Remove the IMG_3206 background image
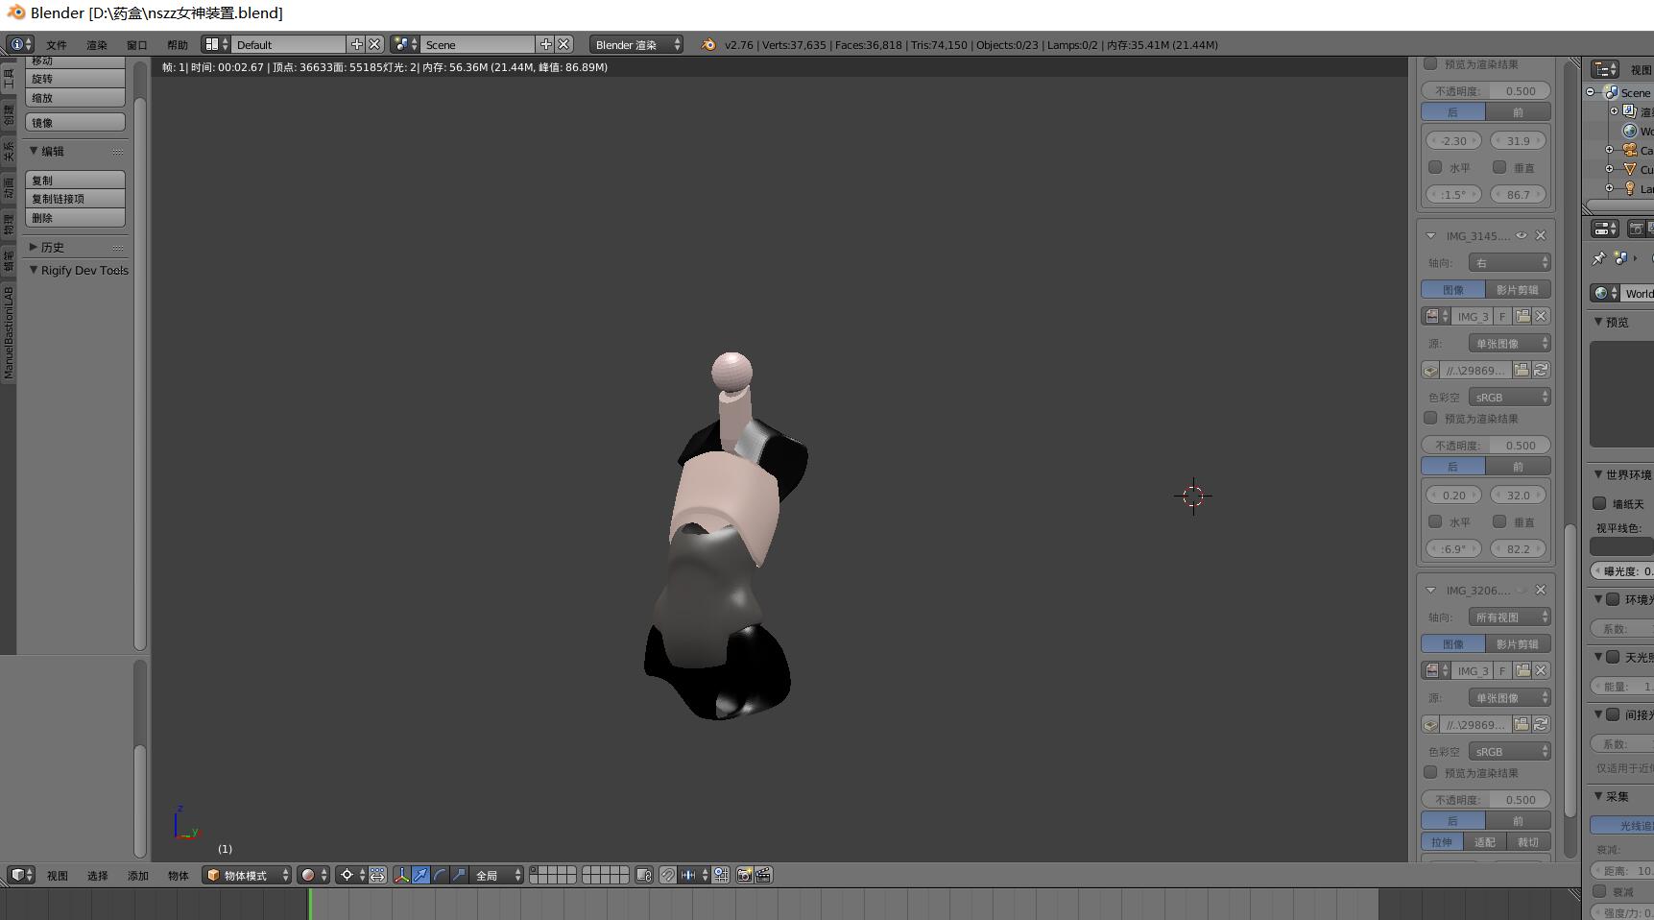 point(1541,590)
